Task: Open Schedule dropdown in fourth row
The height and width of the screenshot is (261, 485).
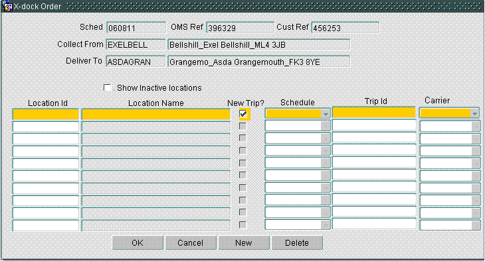Action: 326,151
